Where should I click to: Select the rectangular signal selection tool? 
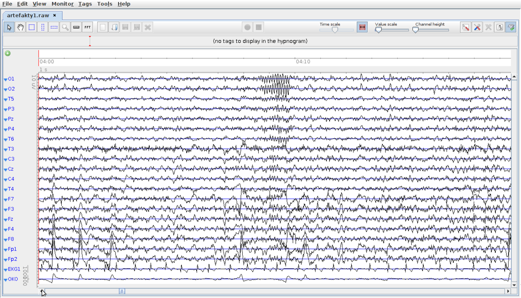[31, 27]
